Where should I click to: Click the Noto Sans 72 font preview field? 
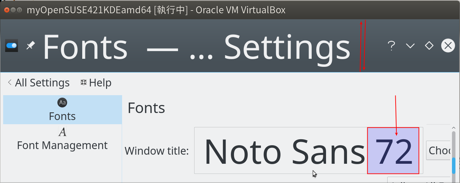(309, 150)
